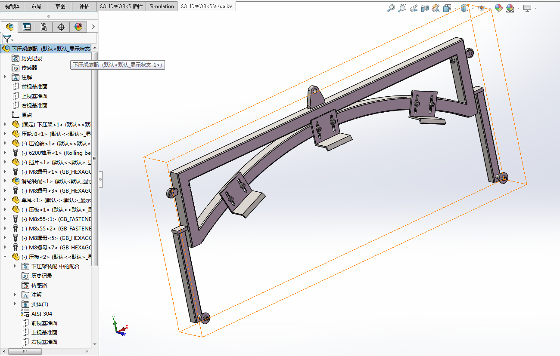Select the 原点 origin item
This screenshot has height=356, width=560.
click(27, 115)
